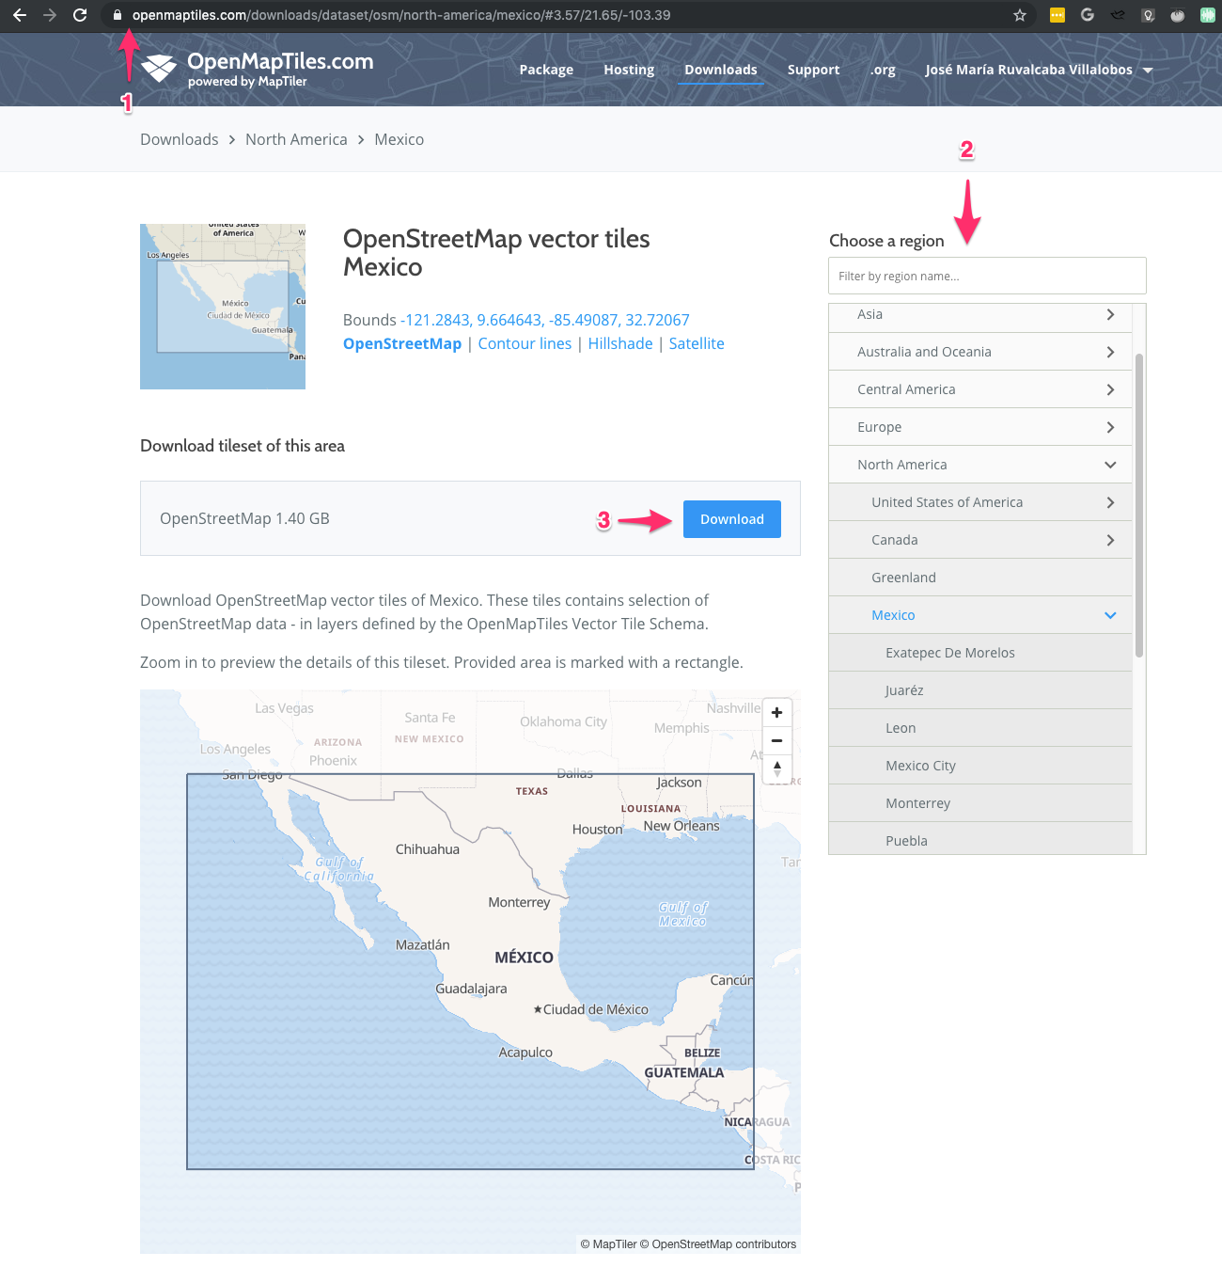Reload the page with refresh icon
The width and height of the screenshot is (1222, 1267).
[80, 15]
